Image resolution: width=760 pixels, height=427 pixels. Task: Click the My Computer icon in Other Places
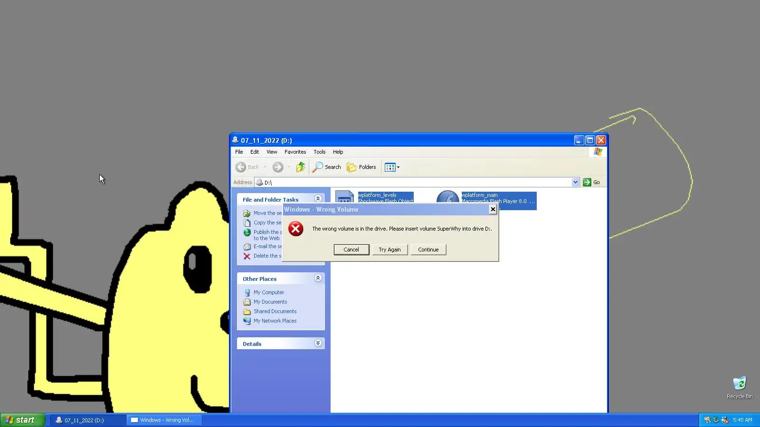(247, 292)
